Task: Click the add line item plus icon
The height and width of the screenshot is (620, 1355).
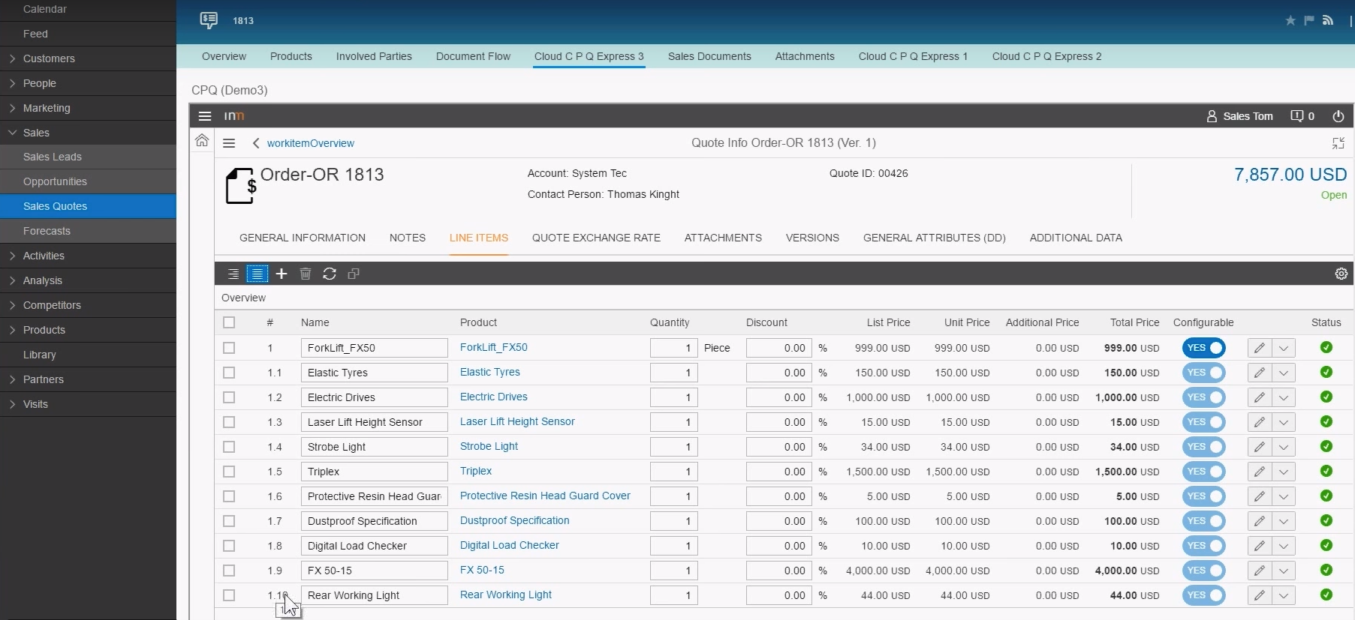Action: click(x=282, y=274)
